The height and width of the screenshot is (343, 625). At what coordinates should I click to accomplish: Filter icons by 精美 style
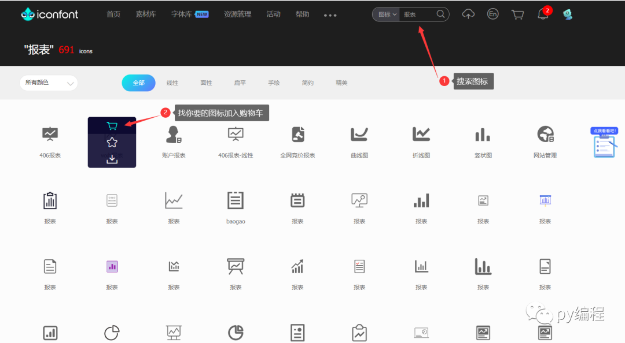341,83
